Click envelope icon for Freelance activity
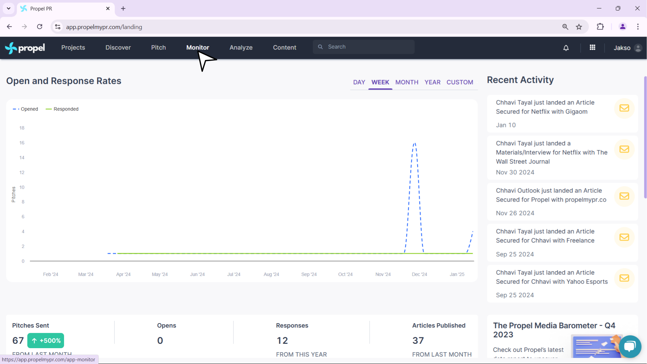This screenshot has width=647, height=364. tap(624, 237)
